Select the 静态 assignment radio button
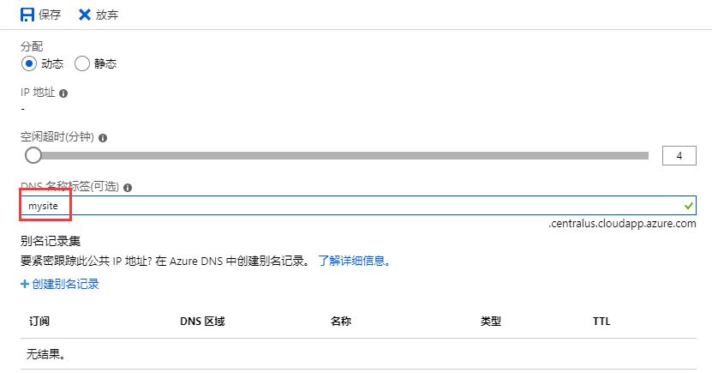Viewport: 712px width, 373px height. coord(82,63)
